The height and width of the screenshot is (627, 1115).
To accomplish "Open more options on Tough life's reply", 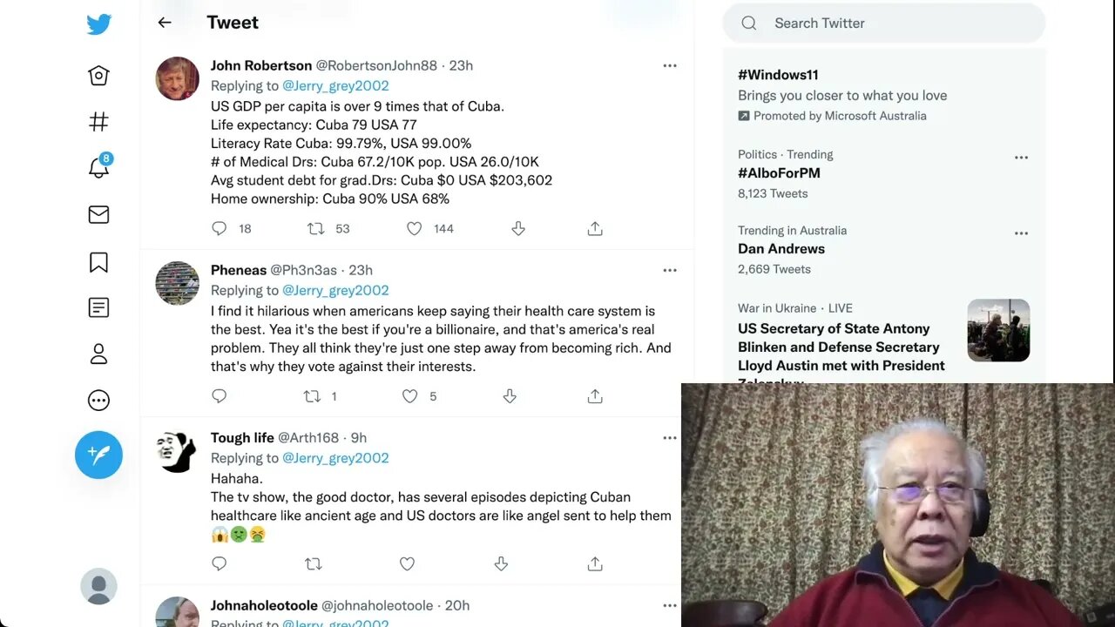I will [x=670, y=438].
